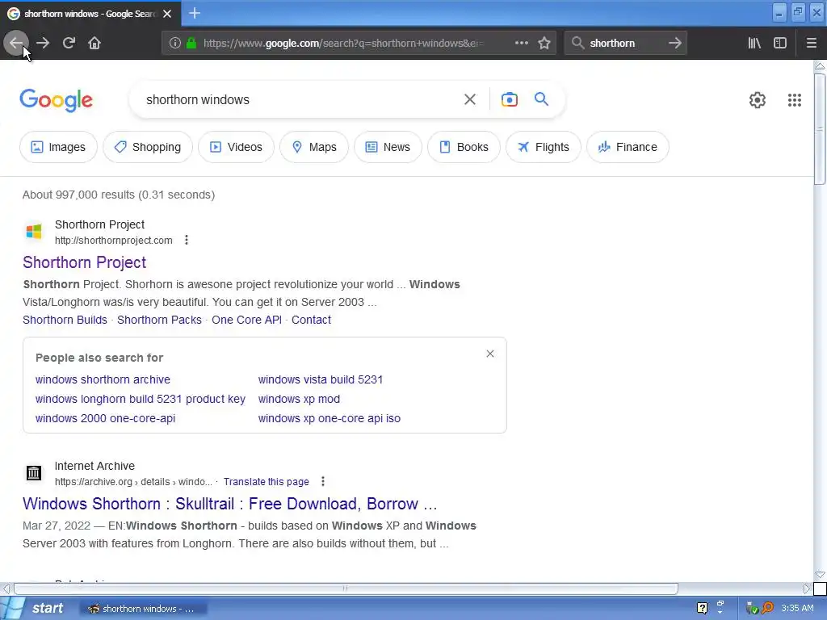Screen dimensions: 827x620
Task: Open Windows Shorthorn Skulltrail archive result
Action: (230, 504)
